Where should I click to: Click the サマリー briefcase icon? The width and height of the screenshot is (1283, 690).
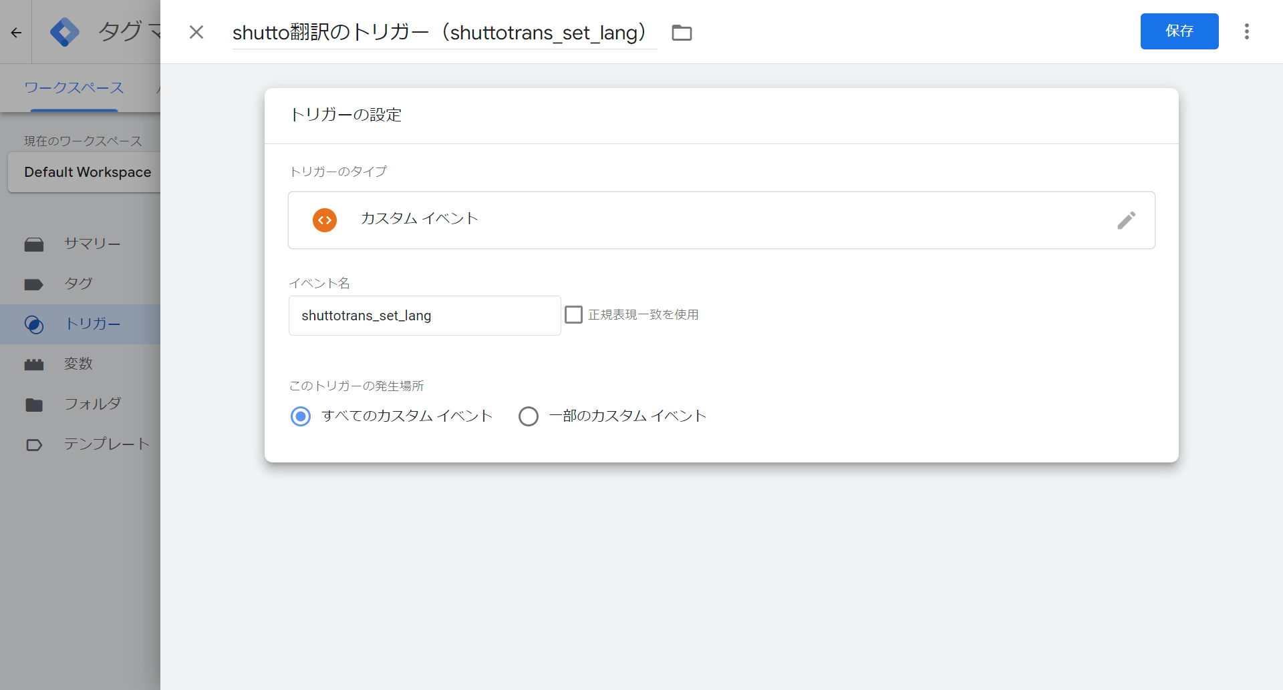click(x=34, y=245)
